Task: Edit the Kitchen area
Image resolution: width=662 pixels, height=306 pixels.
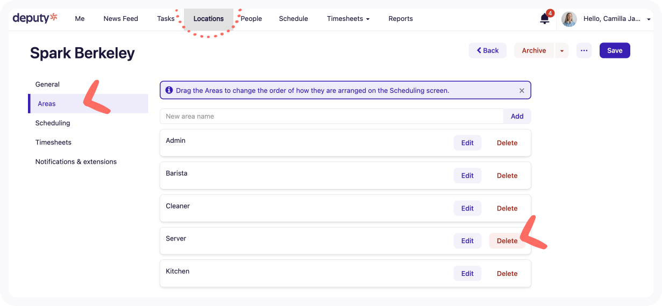Action: tap(467, 274)
